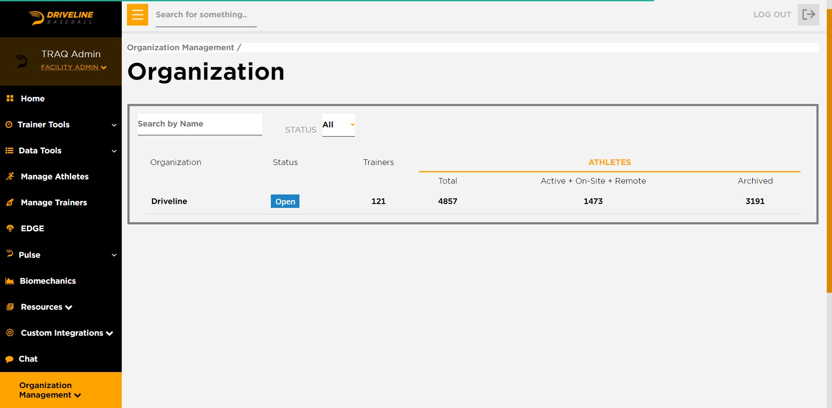
Task: Click the trainers count 121
Action: 378,201
